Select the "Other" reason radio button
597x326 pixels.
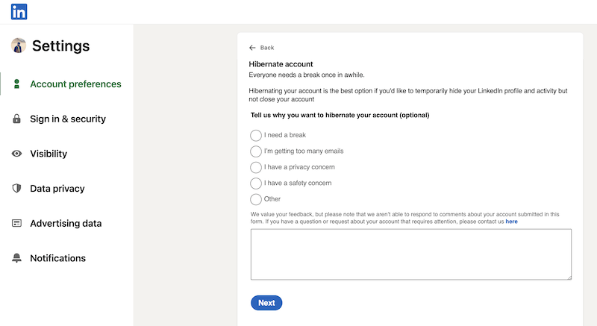click(x=256, y=199)
